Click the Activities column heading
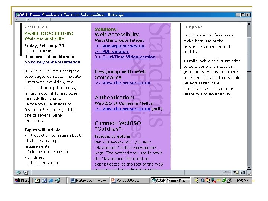Image resolution: width=268 pixels, height=201 pixels. pos(36,27)
